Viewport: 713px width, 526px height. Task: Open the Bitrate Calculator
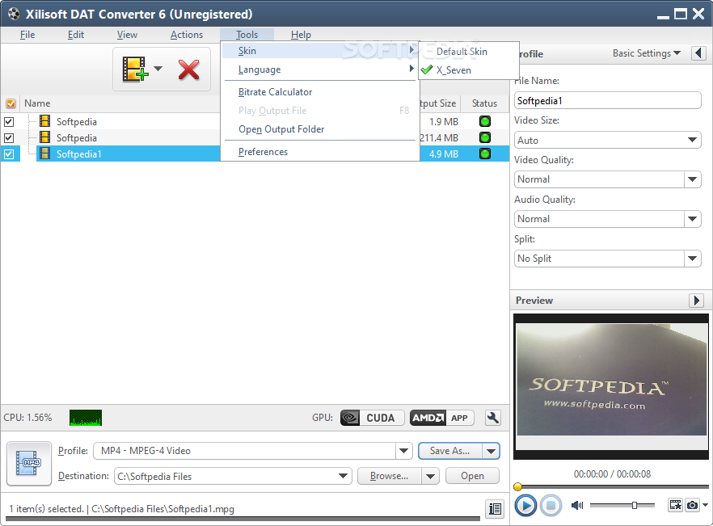pyautogui.click(x=319, y=92)
